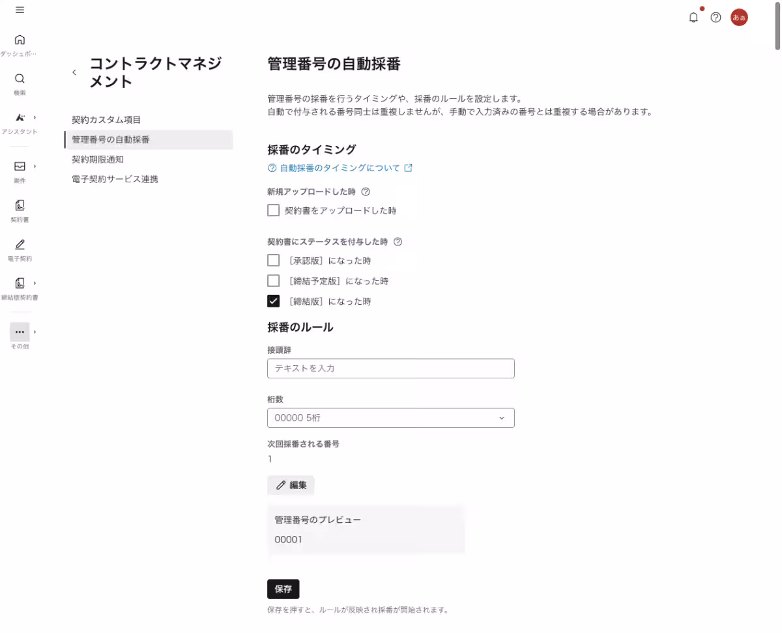This screenshot has width=782, height=633.
Task: Open the 桁数 dropdown showing 00000 5桁
Action: click(x=390, y=417)
